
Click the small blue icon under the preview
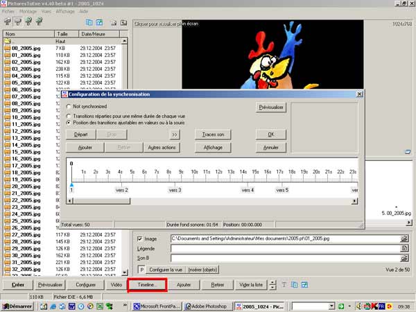click(x=408, y=152)
